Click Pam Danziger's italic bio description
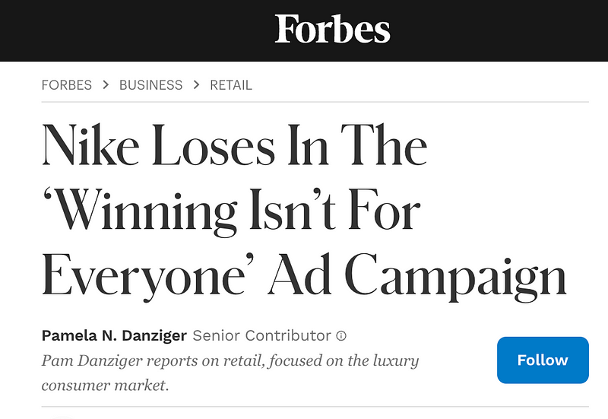Viewport: 608px width, 419px height. pyautogui.click(x=230, y=373)
